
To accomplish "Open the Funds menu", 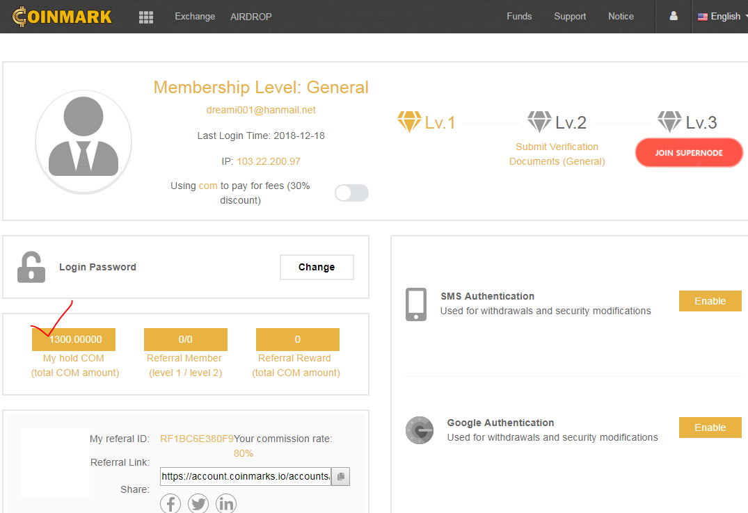I will pos(519,17).
